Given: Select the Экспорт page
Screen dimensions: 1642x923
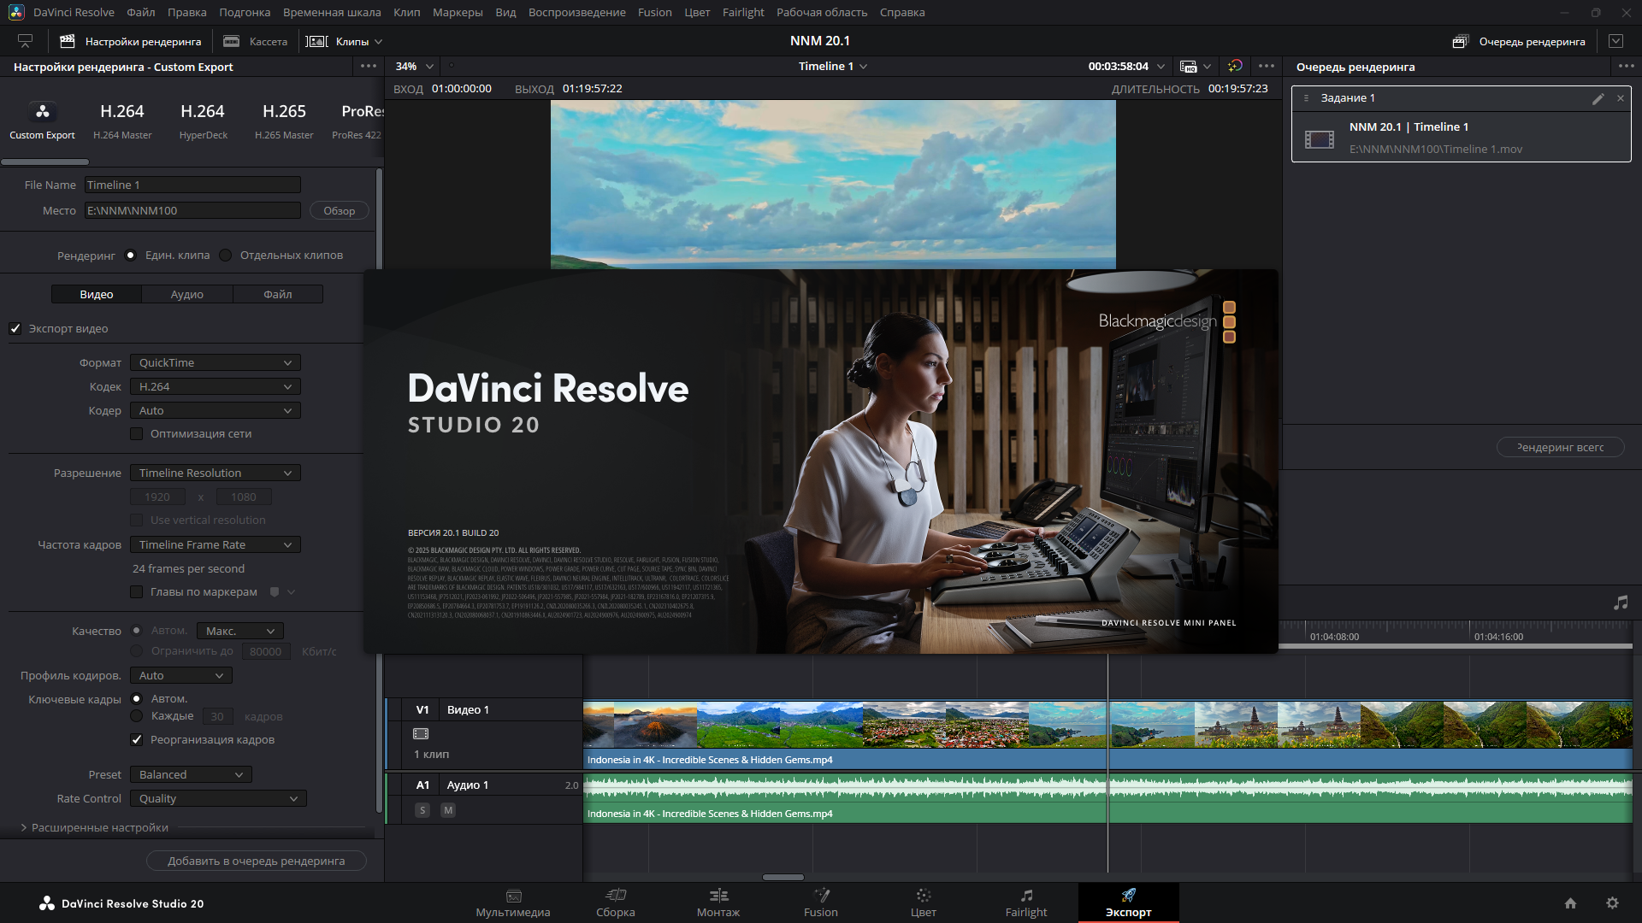Looking at the screenshot, I should [1129, 902].
